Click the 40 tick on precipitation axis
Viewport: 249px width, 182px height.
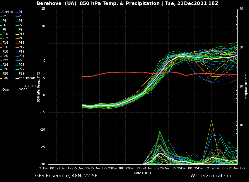241,9
